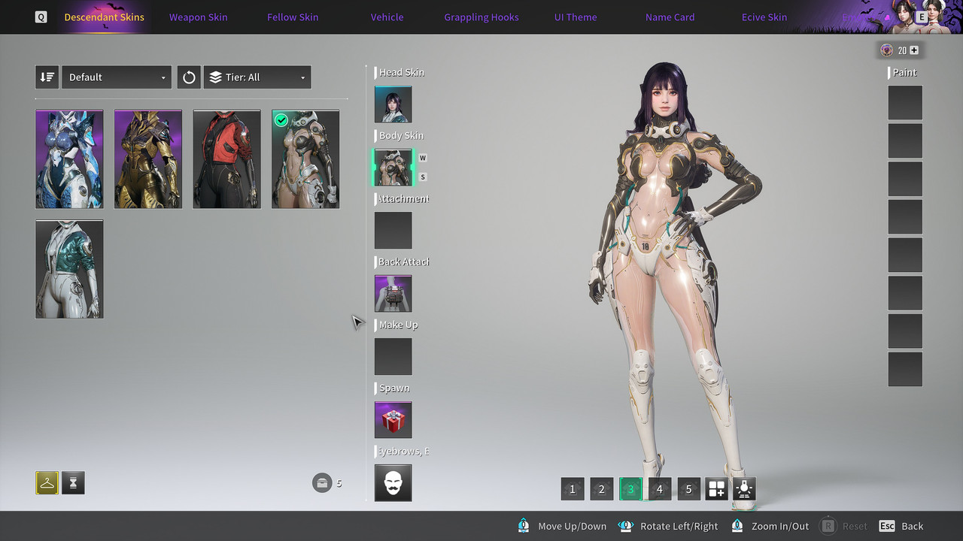The width and height of the screenshot is (963, 541).
Task: Toggle the lighting lamp icon
Action: pyautogui.click(x=745, y=489)
